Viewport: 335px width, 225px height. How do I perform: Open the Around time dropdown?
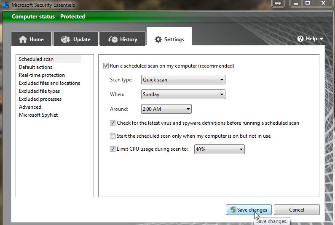[x=166, y=109]
